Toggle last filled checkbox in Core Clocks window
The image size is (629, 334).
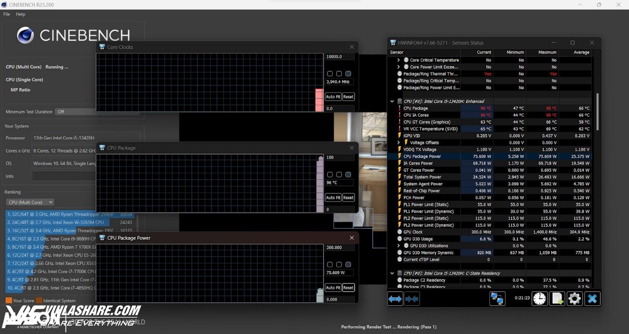pos(348,74)
